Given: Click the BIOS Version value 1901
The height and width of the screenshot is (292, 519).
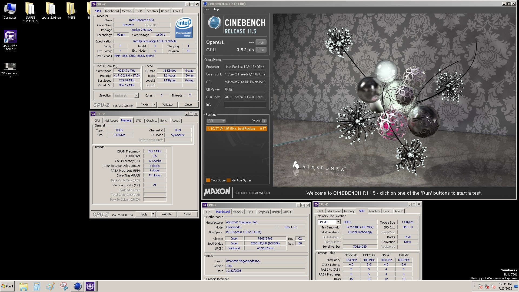Looking at the screenshot, I should coord(265,266).
